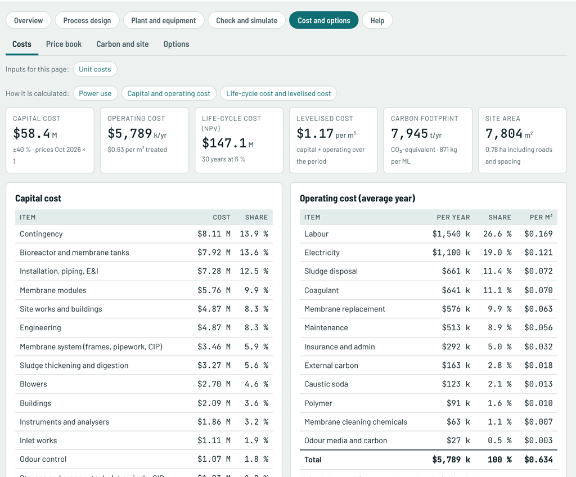576x477 pixels.
Task: Click the Contingency row label
Action: point(41,234)
